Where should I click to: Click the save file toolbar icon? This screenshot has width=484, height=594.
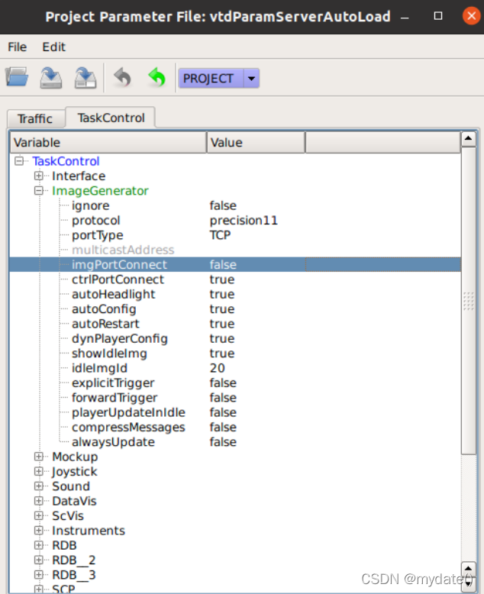[51, 78]
